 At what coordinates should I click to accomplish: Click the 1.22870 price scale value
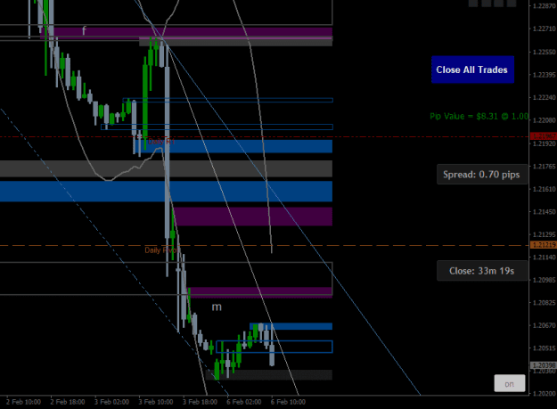(x=545, y=6)
